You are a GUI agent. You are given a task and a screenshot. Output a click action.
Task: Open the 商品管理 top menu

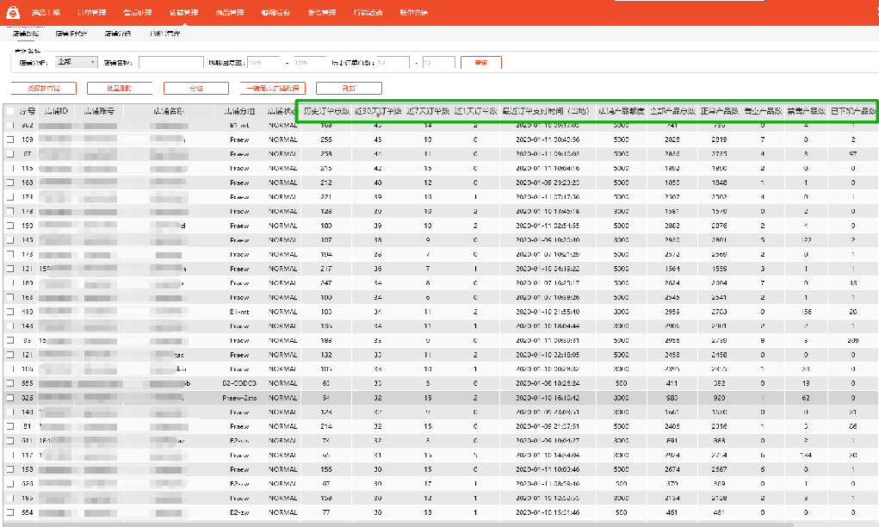click(x=230, y=13)
